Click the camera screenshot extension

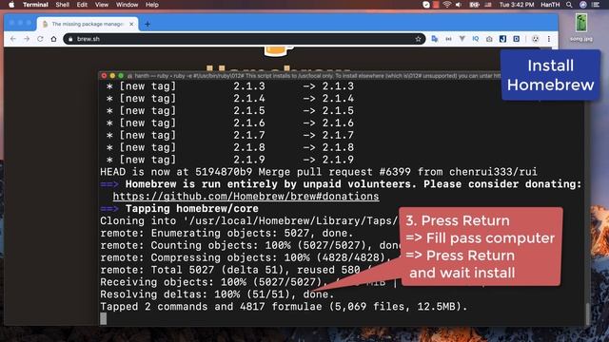click(x=489, y=39)
